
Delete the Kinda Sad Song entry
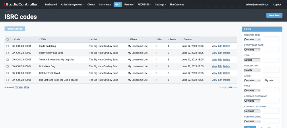(226, 46)
